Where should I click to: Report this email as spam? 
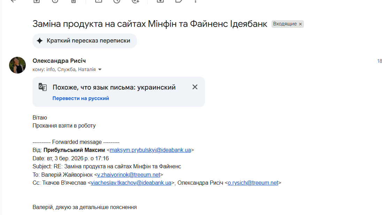point(55,1)
